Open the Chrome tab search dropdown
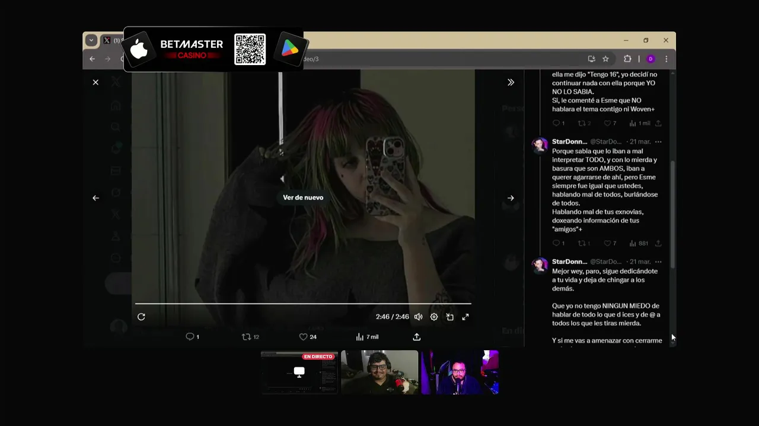This screenshot has width=759, height=426. tap(91, 40)
